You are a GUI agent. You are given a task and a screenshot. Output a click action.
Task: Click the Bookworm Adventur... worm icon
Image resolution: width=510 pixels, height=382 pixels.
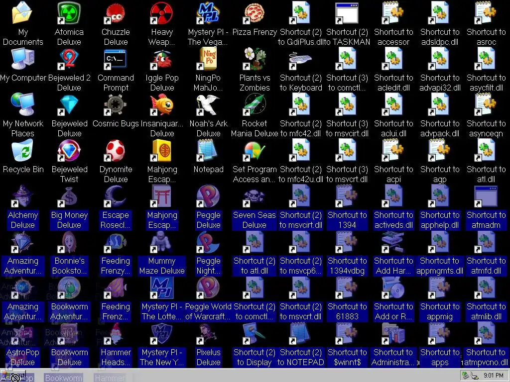coord(69,288)
